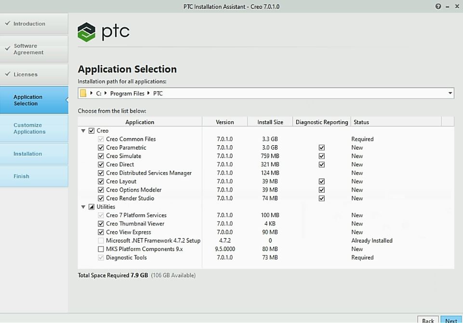Click the 759 MB install size value
The height and width of the screenshot is (323, 463).
270,156
